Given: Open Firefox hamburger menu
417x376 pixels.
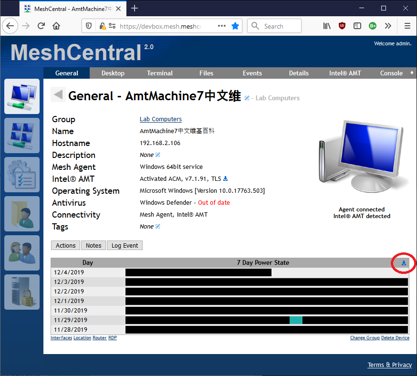Looking at the screenshot, I should 407,26.
